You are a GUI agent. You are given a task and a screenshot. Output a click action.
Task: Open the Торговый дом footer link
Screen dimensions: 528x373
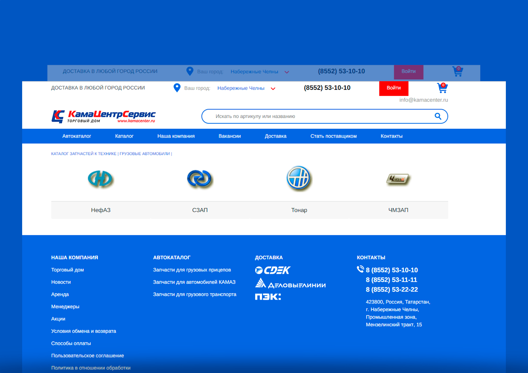[67, 270]
